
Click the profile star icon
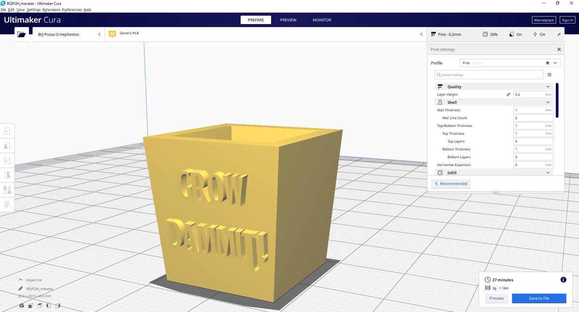tap(547, 63)
